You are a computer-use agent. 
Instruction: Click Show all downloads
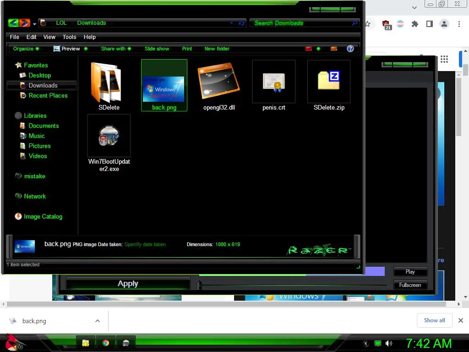point(434,320)
